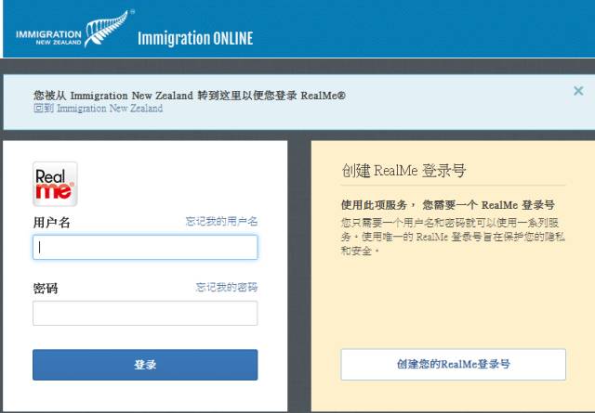The image size is (595, 413).
Task: Click the RealMe logo icon
Action: click(55, 184)
